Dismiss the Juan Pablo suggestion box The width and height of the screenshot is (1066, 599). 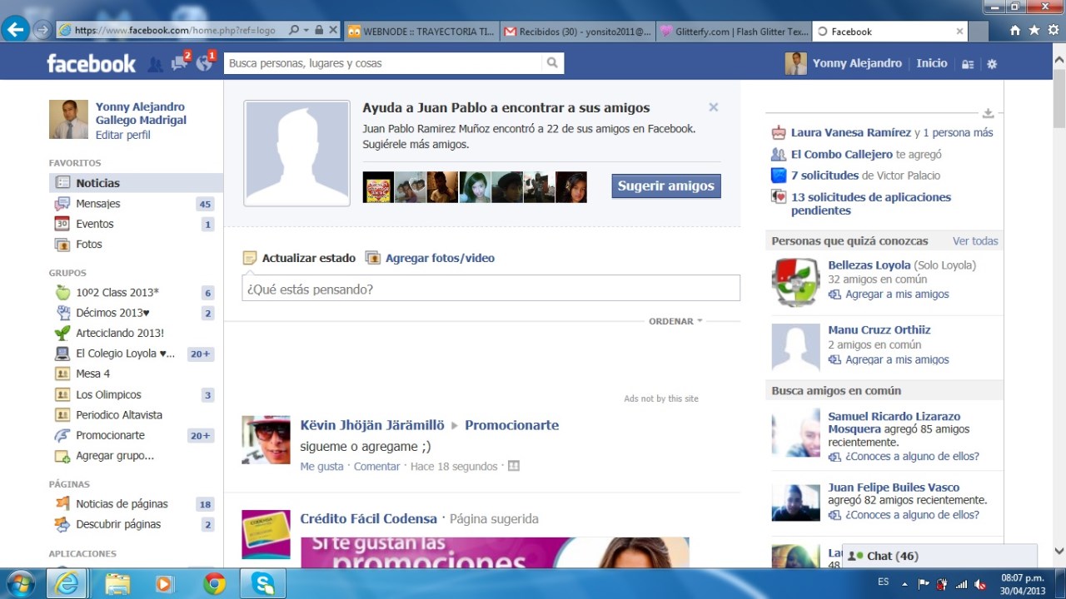(714, 107)
